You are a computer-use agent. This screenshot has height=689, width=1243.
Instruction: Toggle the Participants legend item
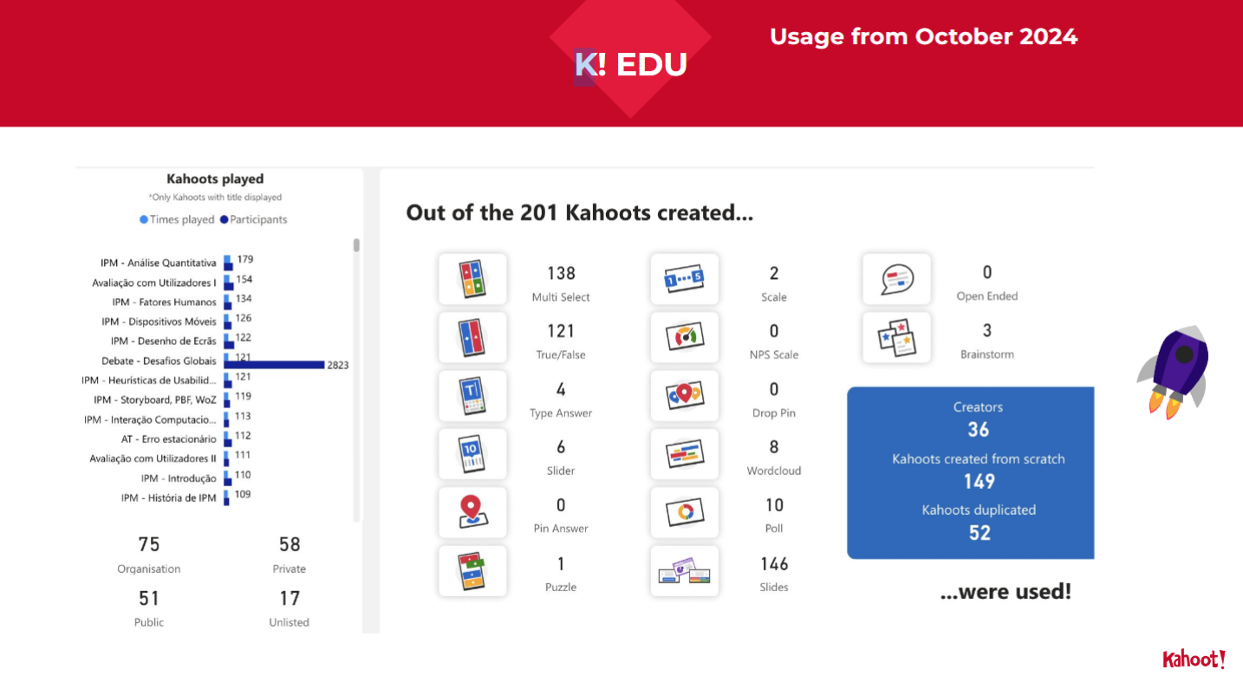pos(254,220)
